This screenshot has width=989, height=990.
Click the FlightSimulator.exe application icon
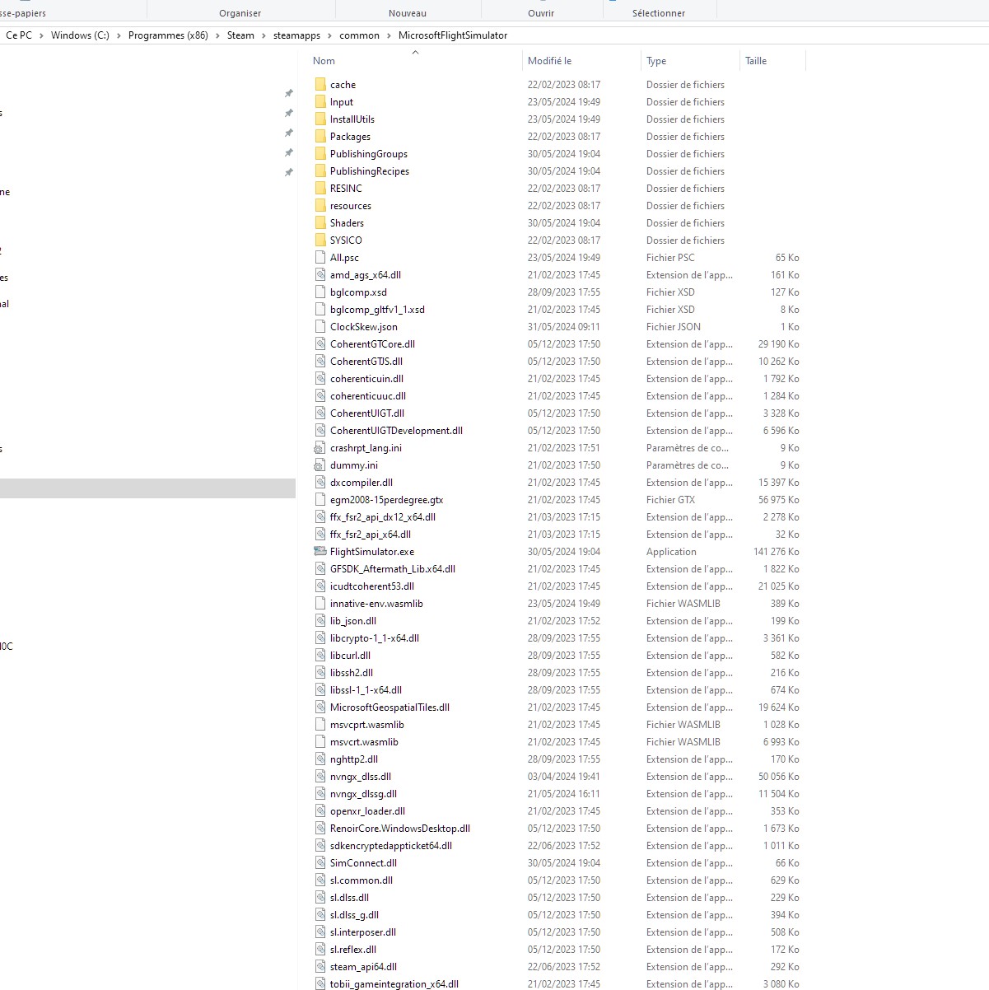[x=320, y=551]
